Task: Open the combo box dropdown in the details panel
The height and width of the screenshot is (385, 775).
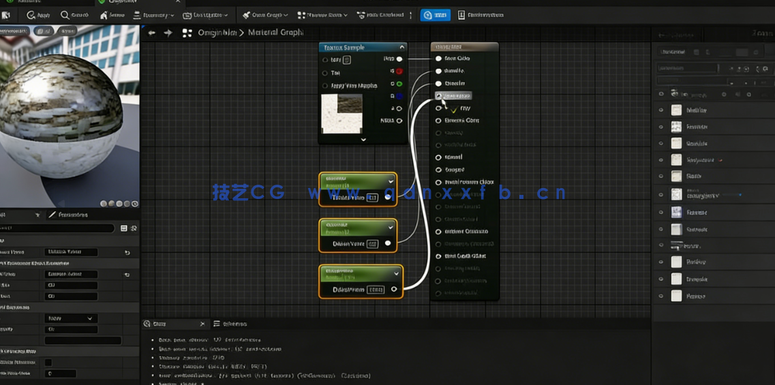Action: coord(71,318)
